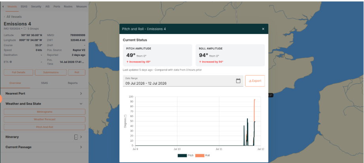Expand the Nearest Port section
364x163 pixels.
[x=44, y=93]
